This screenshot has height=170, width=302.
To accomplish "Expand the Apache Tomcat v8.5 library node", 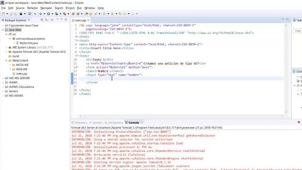I will point(6,52).
